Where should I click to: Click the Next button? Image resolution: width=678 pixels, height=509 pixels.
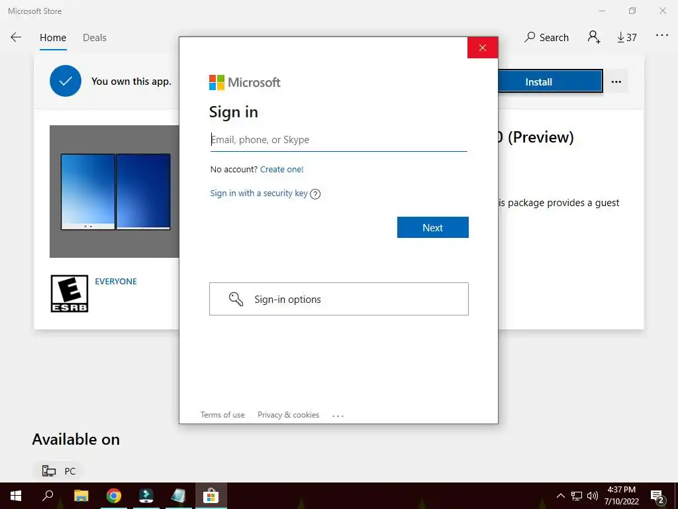[433, 227]
